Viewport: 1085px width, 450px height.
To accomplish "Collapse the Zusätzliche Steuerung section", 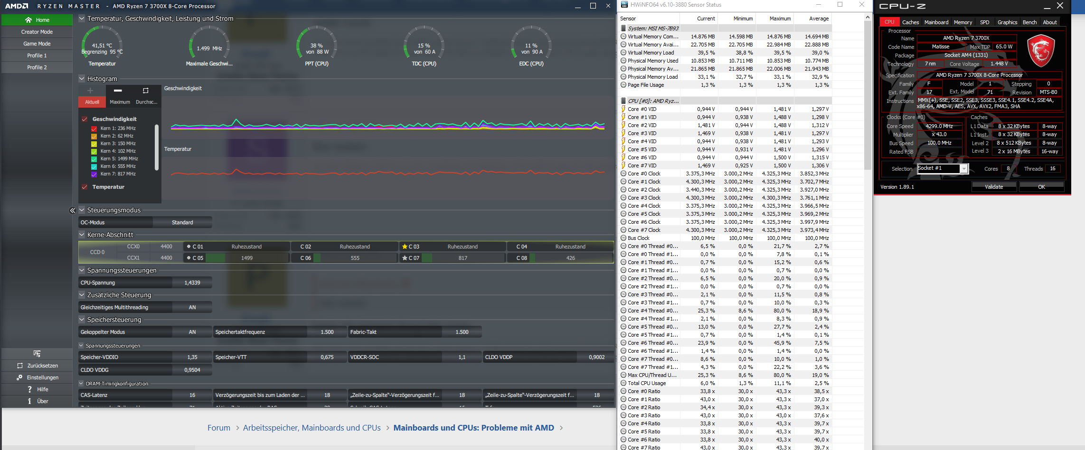I will (82, 295).
